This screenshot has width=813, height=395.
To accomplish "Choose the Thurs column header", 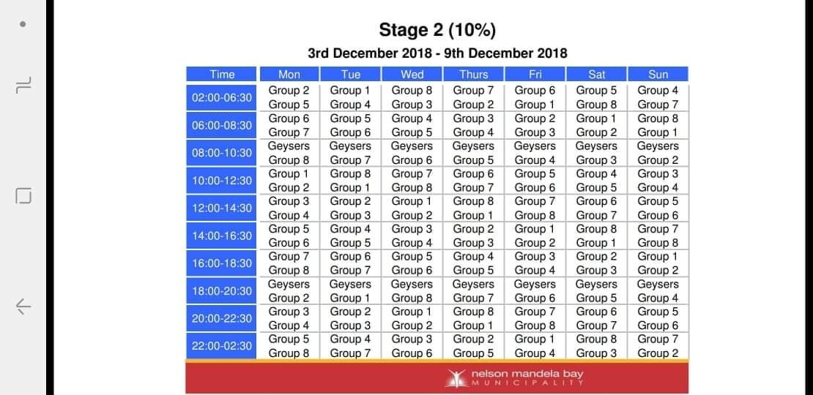I will click(473, 74).
